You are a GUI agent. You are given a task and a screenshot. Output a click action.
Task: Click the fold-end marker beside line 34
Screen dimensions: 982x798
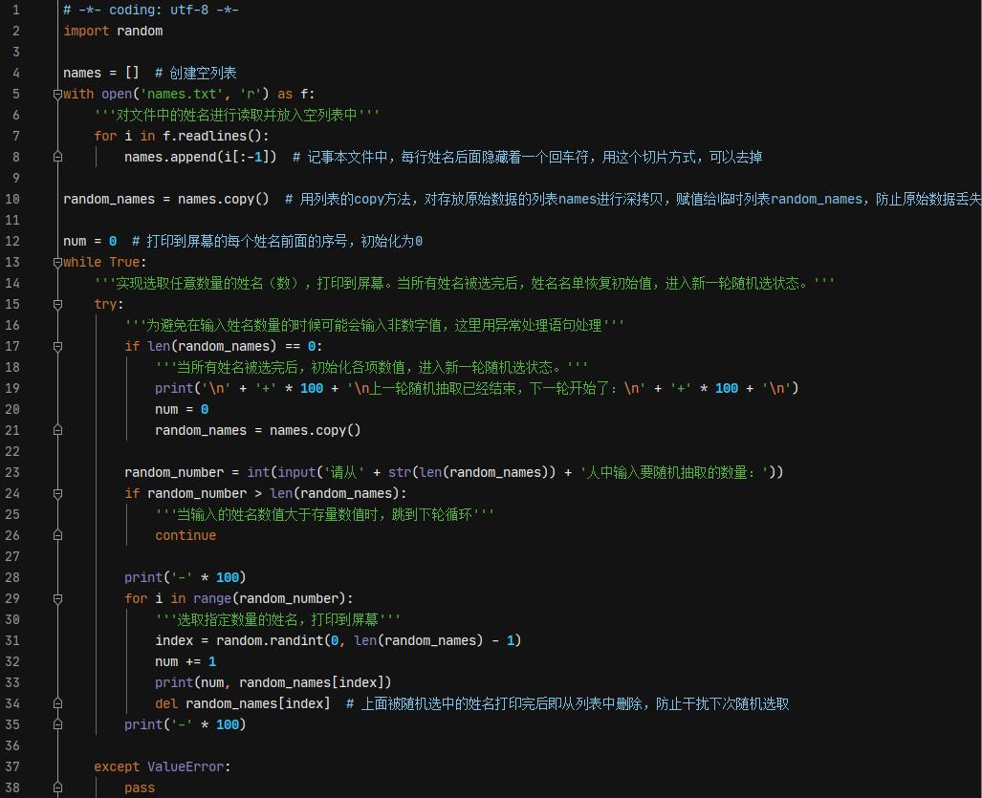tap(57, 703)
